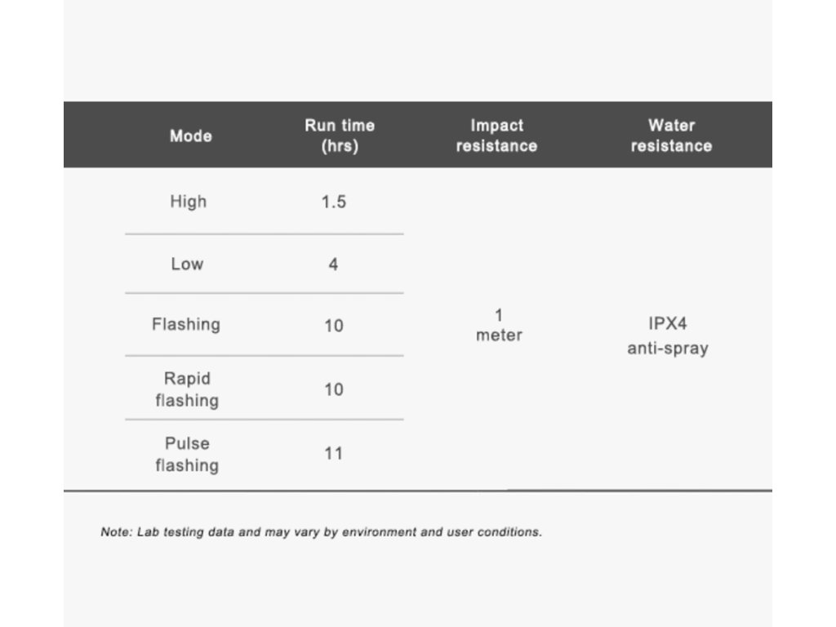
Task: Select the Flashing mode cell
Action: coord(186,324)
